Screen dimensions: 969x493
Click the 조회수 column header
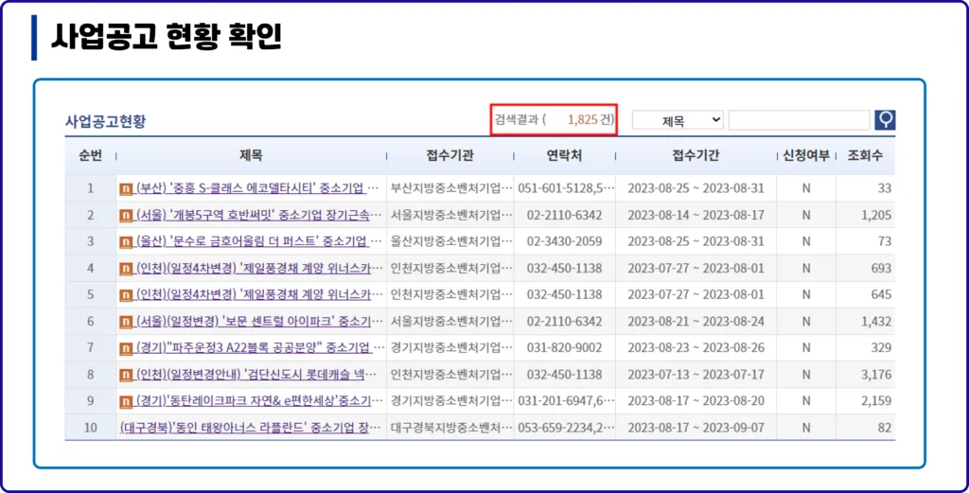pyautogui.click(x=865, y=156)
